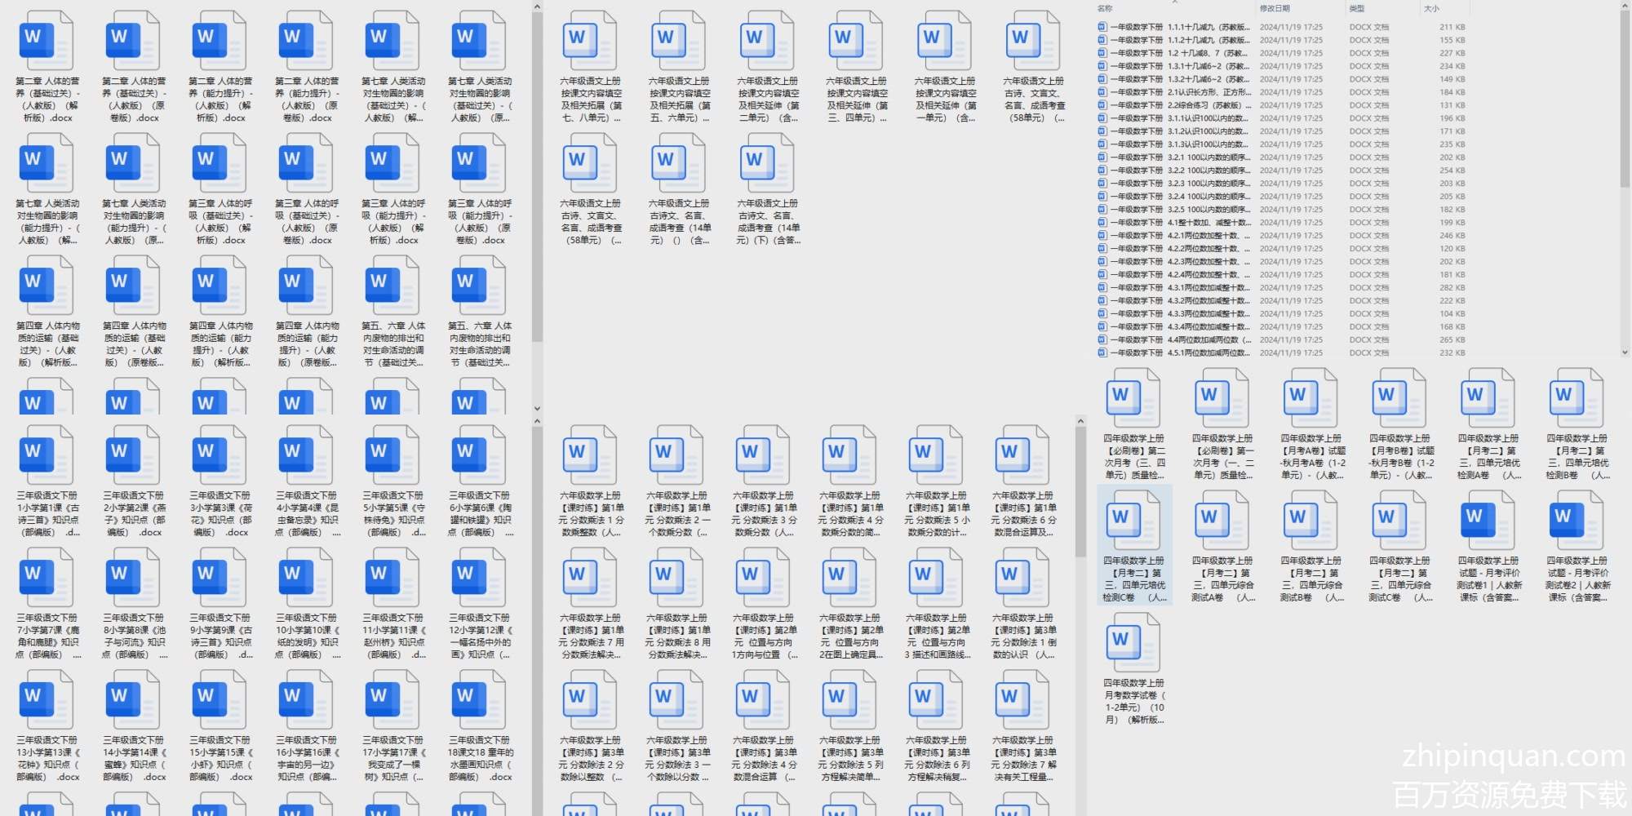Click scroll-down arrow of the details list pane

[1624, 353]
